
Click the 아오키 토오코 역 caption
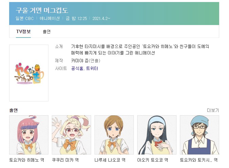[x=153, y=160]
